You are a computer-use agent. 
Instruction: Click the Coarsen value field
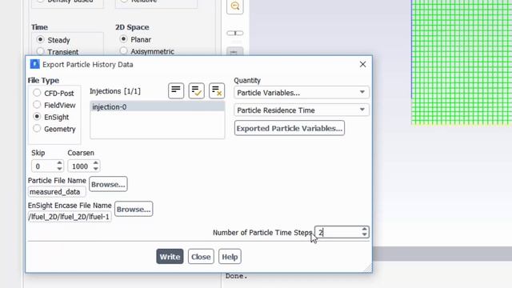[x=80, y=166]
